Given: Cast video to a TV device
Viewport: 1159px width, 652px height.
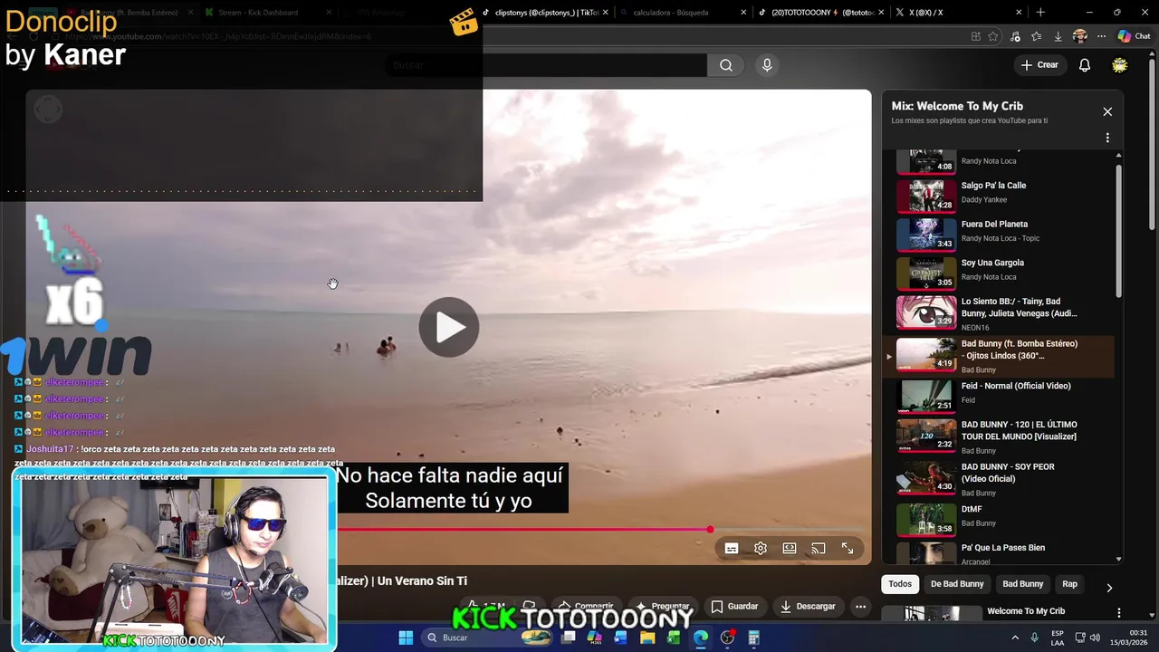Looking at the screenshot, I should 819,548.
